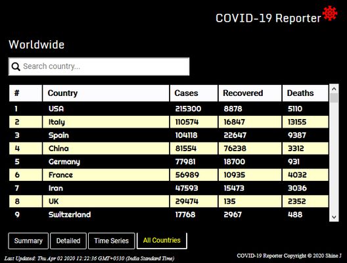Select the Spain country cell
Image resolution: width=347 pixels, height=263 pixels.
106,135
